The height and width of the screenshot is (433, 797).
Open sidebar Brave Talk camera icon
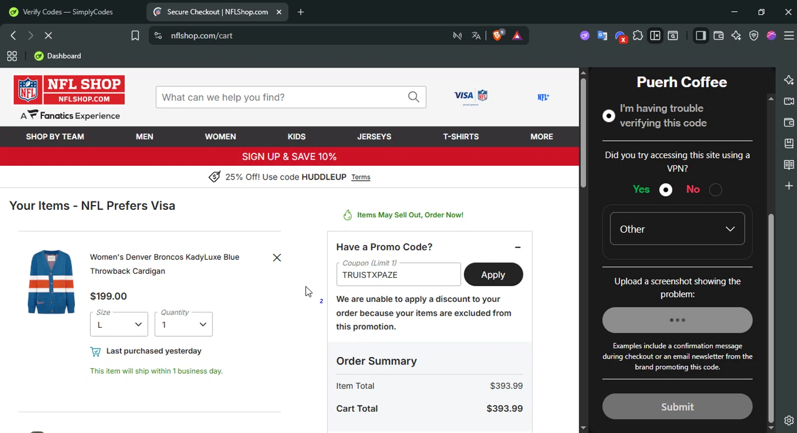[789, 101]
